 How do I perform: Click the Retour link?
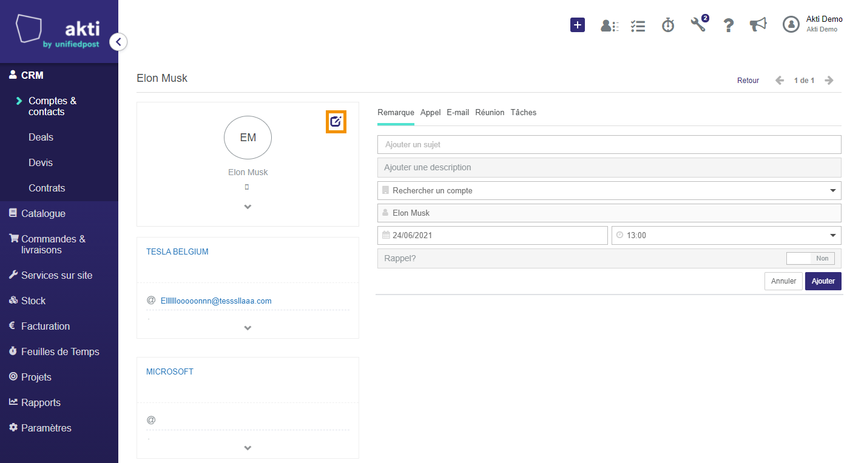748,81
